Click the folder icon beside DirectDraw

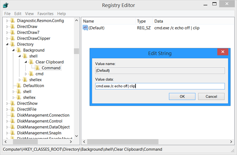coord(13,26)
